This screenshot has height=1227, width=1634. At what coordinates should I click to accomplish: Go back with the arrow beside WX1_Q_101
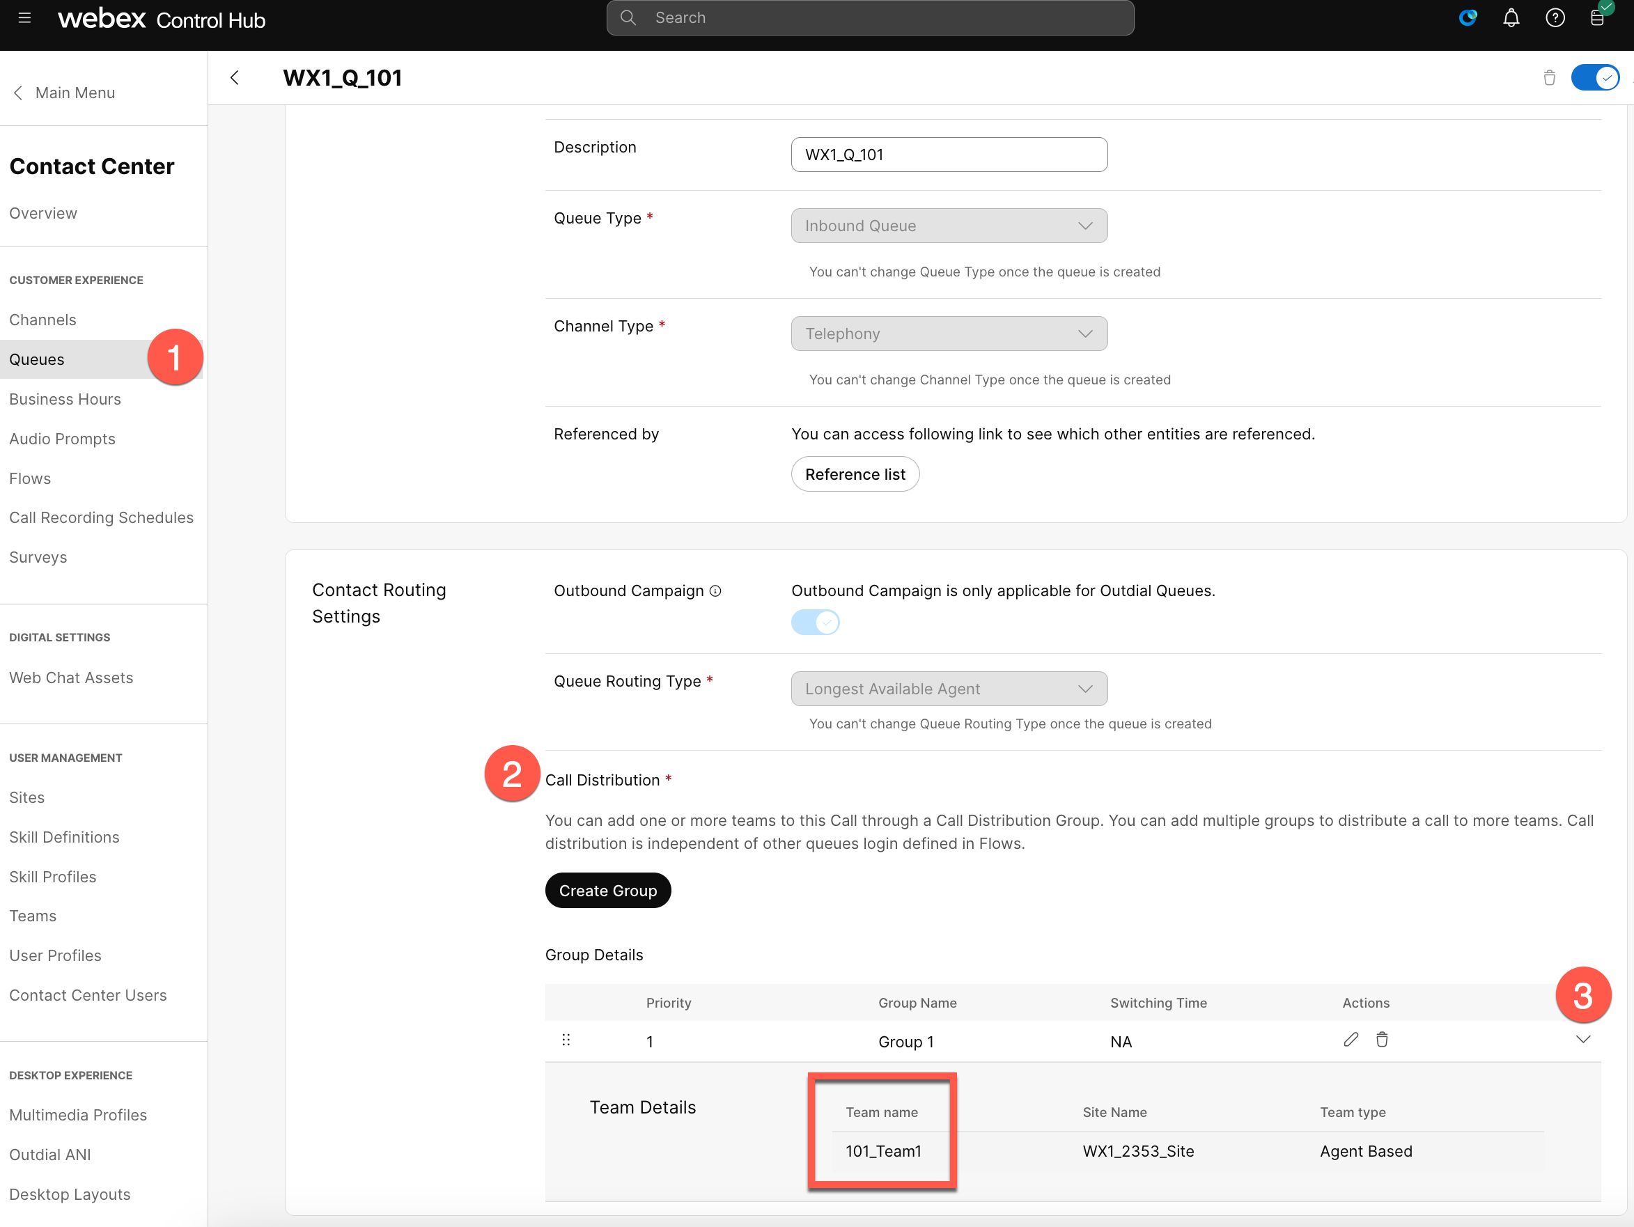[235, 77]
